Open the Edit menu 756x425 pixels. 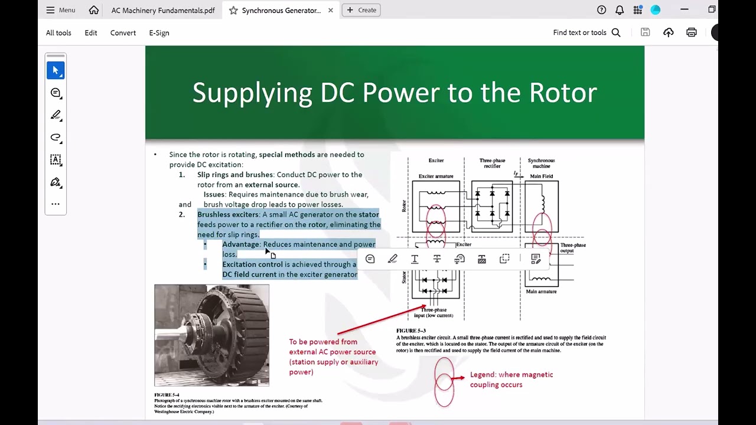pyautogui.click(x=91, y=33)
